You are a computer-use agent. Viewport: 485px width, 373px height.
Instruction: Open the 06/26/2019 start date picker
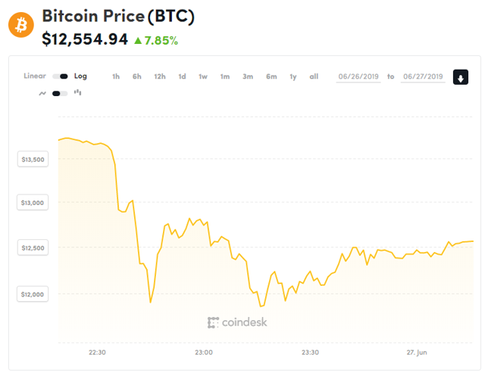coord(358,76)
